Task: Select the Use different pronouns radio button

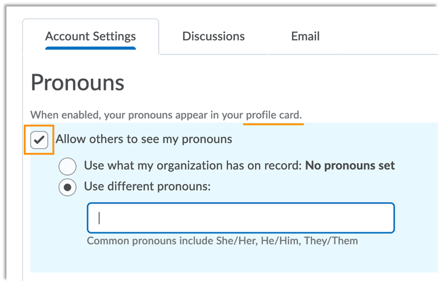Action: (67, 187)
